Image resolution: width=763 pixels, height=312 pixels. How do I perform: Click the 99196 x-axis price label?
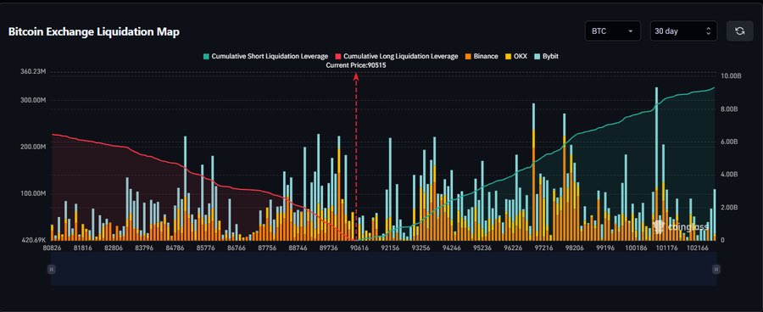click(604, 248)
